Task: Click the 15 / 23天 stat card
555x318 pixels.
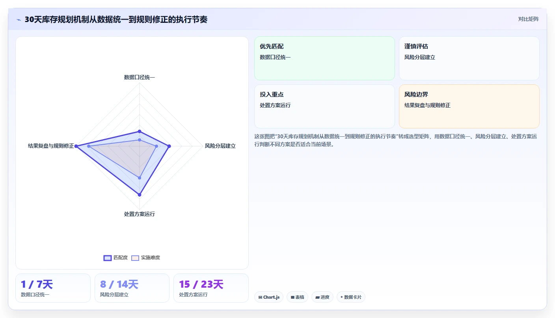Action: 211,288
